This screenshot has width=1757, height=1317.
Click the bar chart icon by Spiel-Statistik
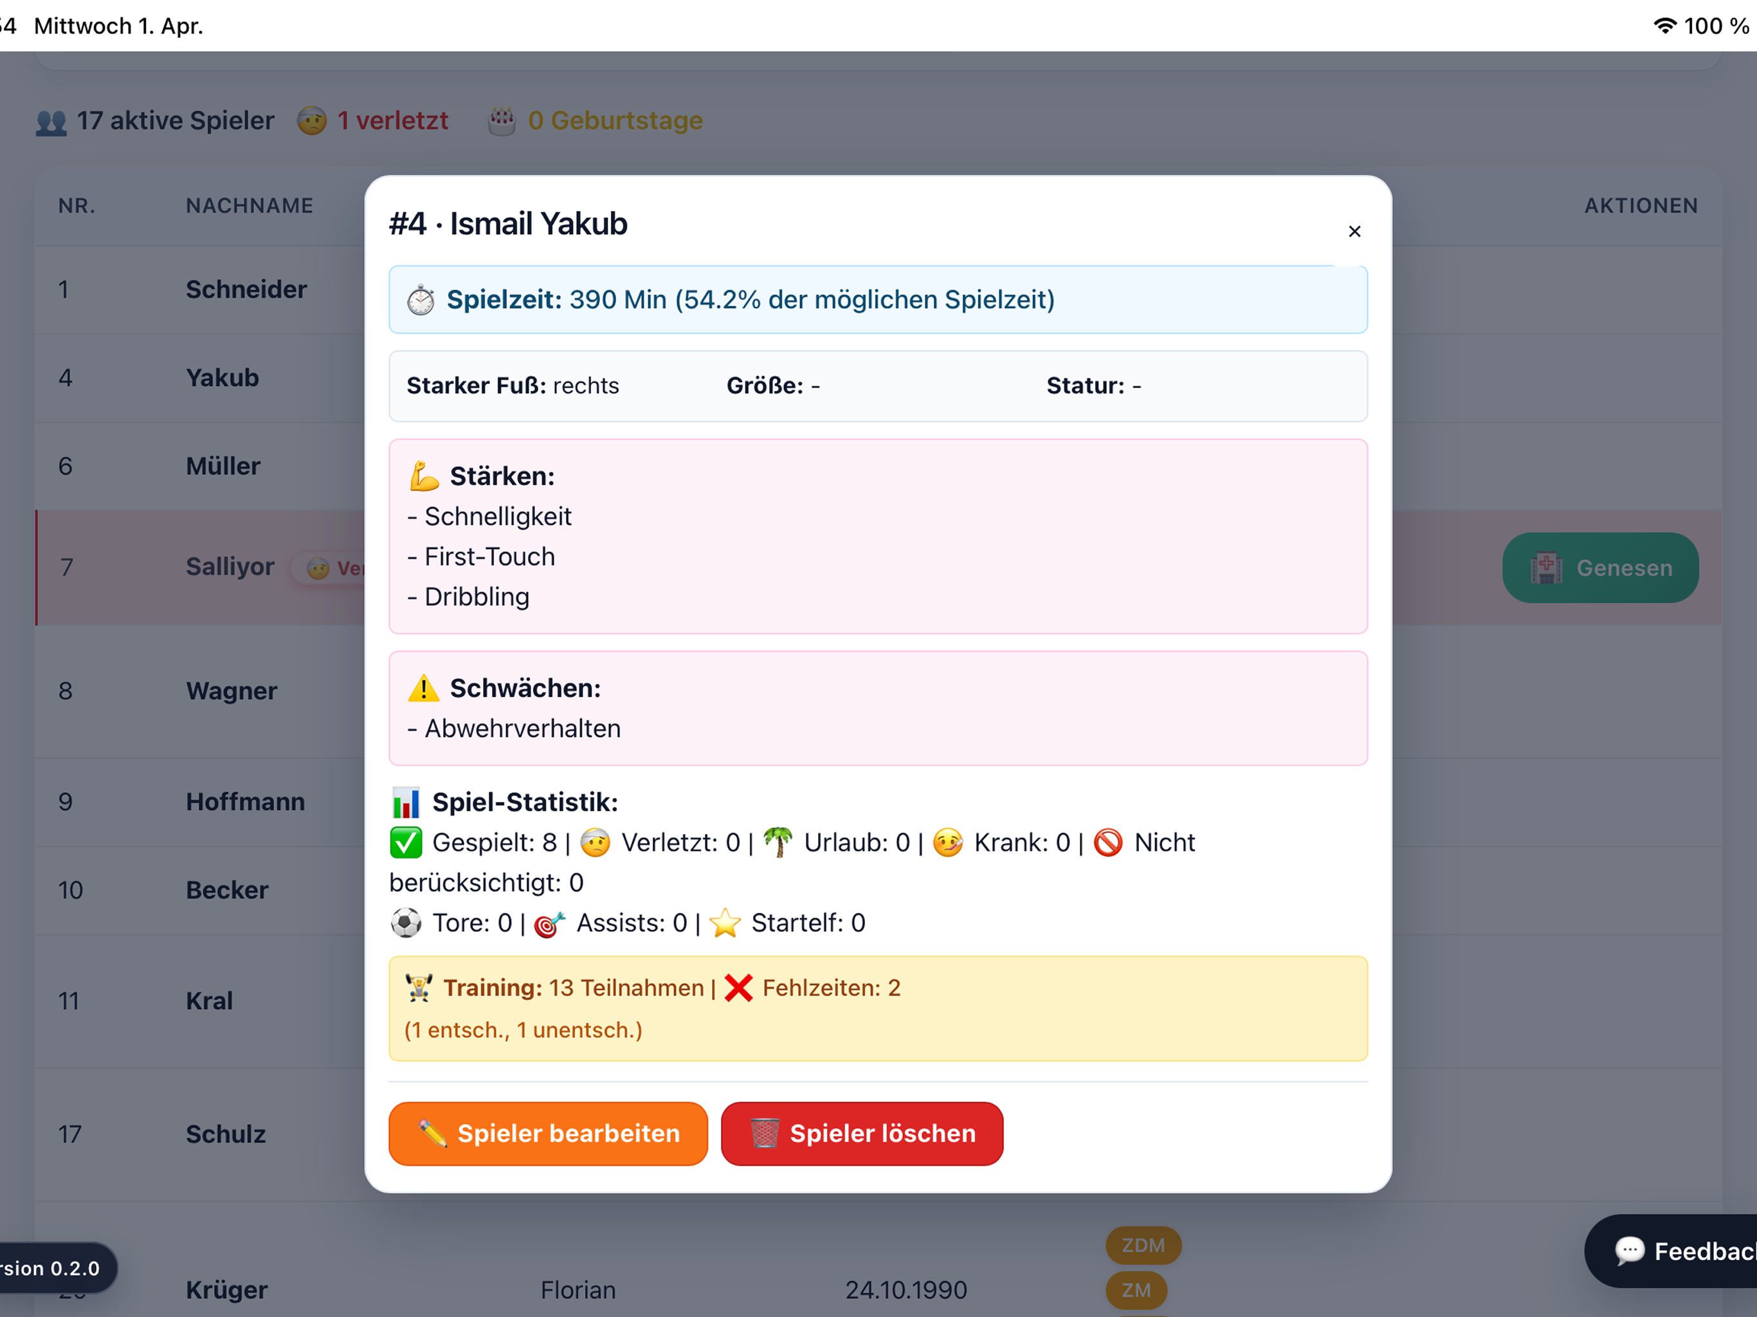click(x=406, y=803)
